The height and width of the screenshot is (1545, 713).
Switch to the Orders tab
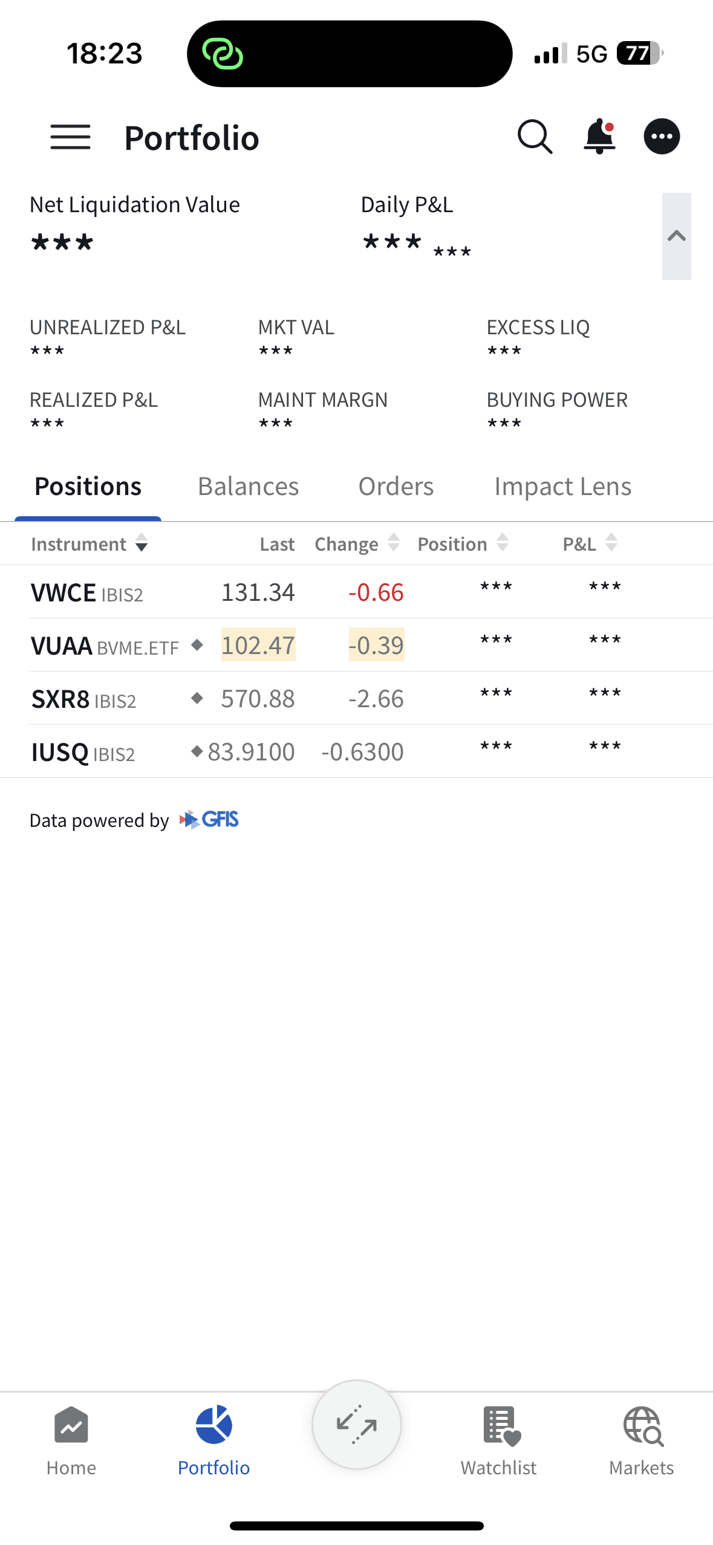coord(396,487)
